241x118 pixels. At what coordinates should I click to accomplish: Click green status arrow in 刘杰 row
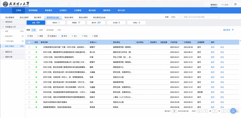pyautogui.click(x=36, y=102)
